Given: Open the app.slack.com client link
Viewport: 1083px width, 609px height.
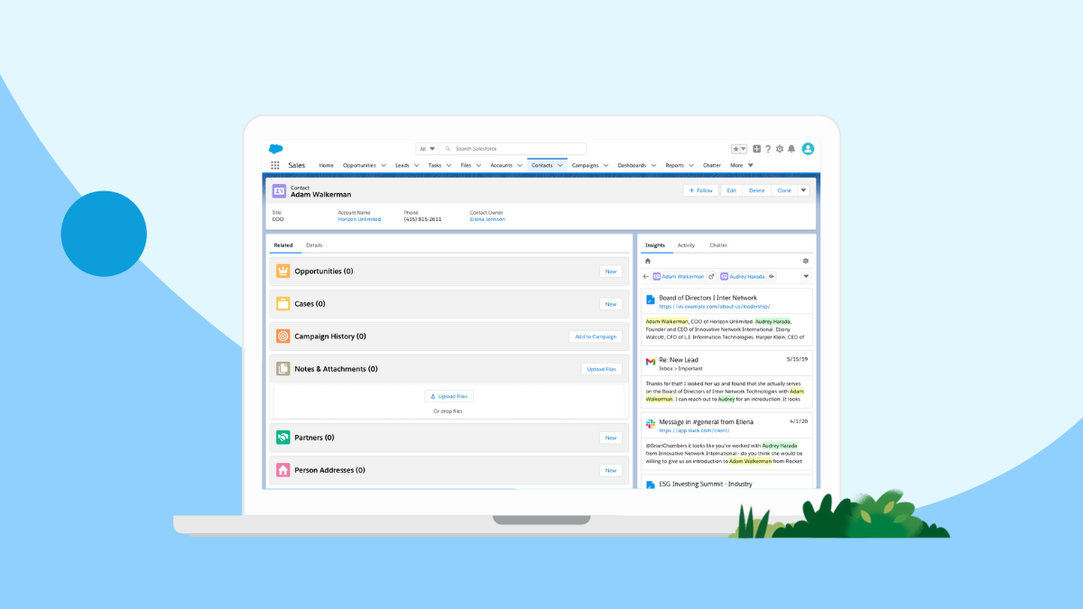Looking at the screenshot, I should click(694, 430).
